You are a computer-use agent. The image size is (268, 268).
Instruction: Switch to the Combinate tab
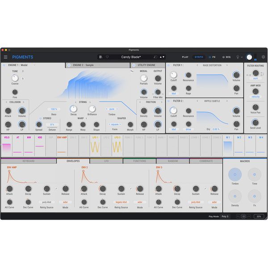click(x=206, y=161)
